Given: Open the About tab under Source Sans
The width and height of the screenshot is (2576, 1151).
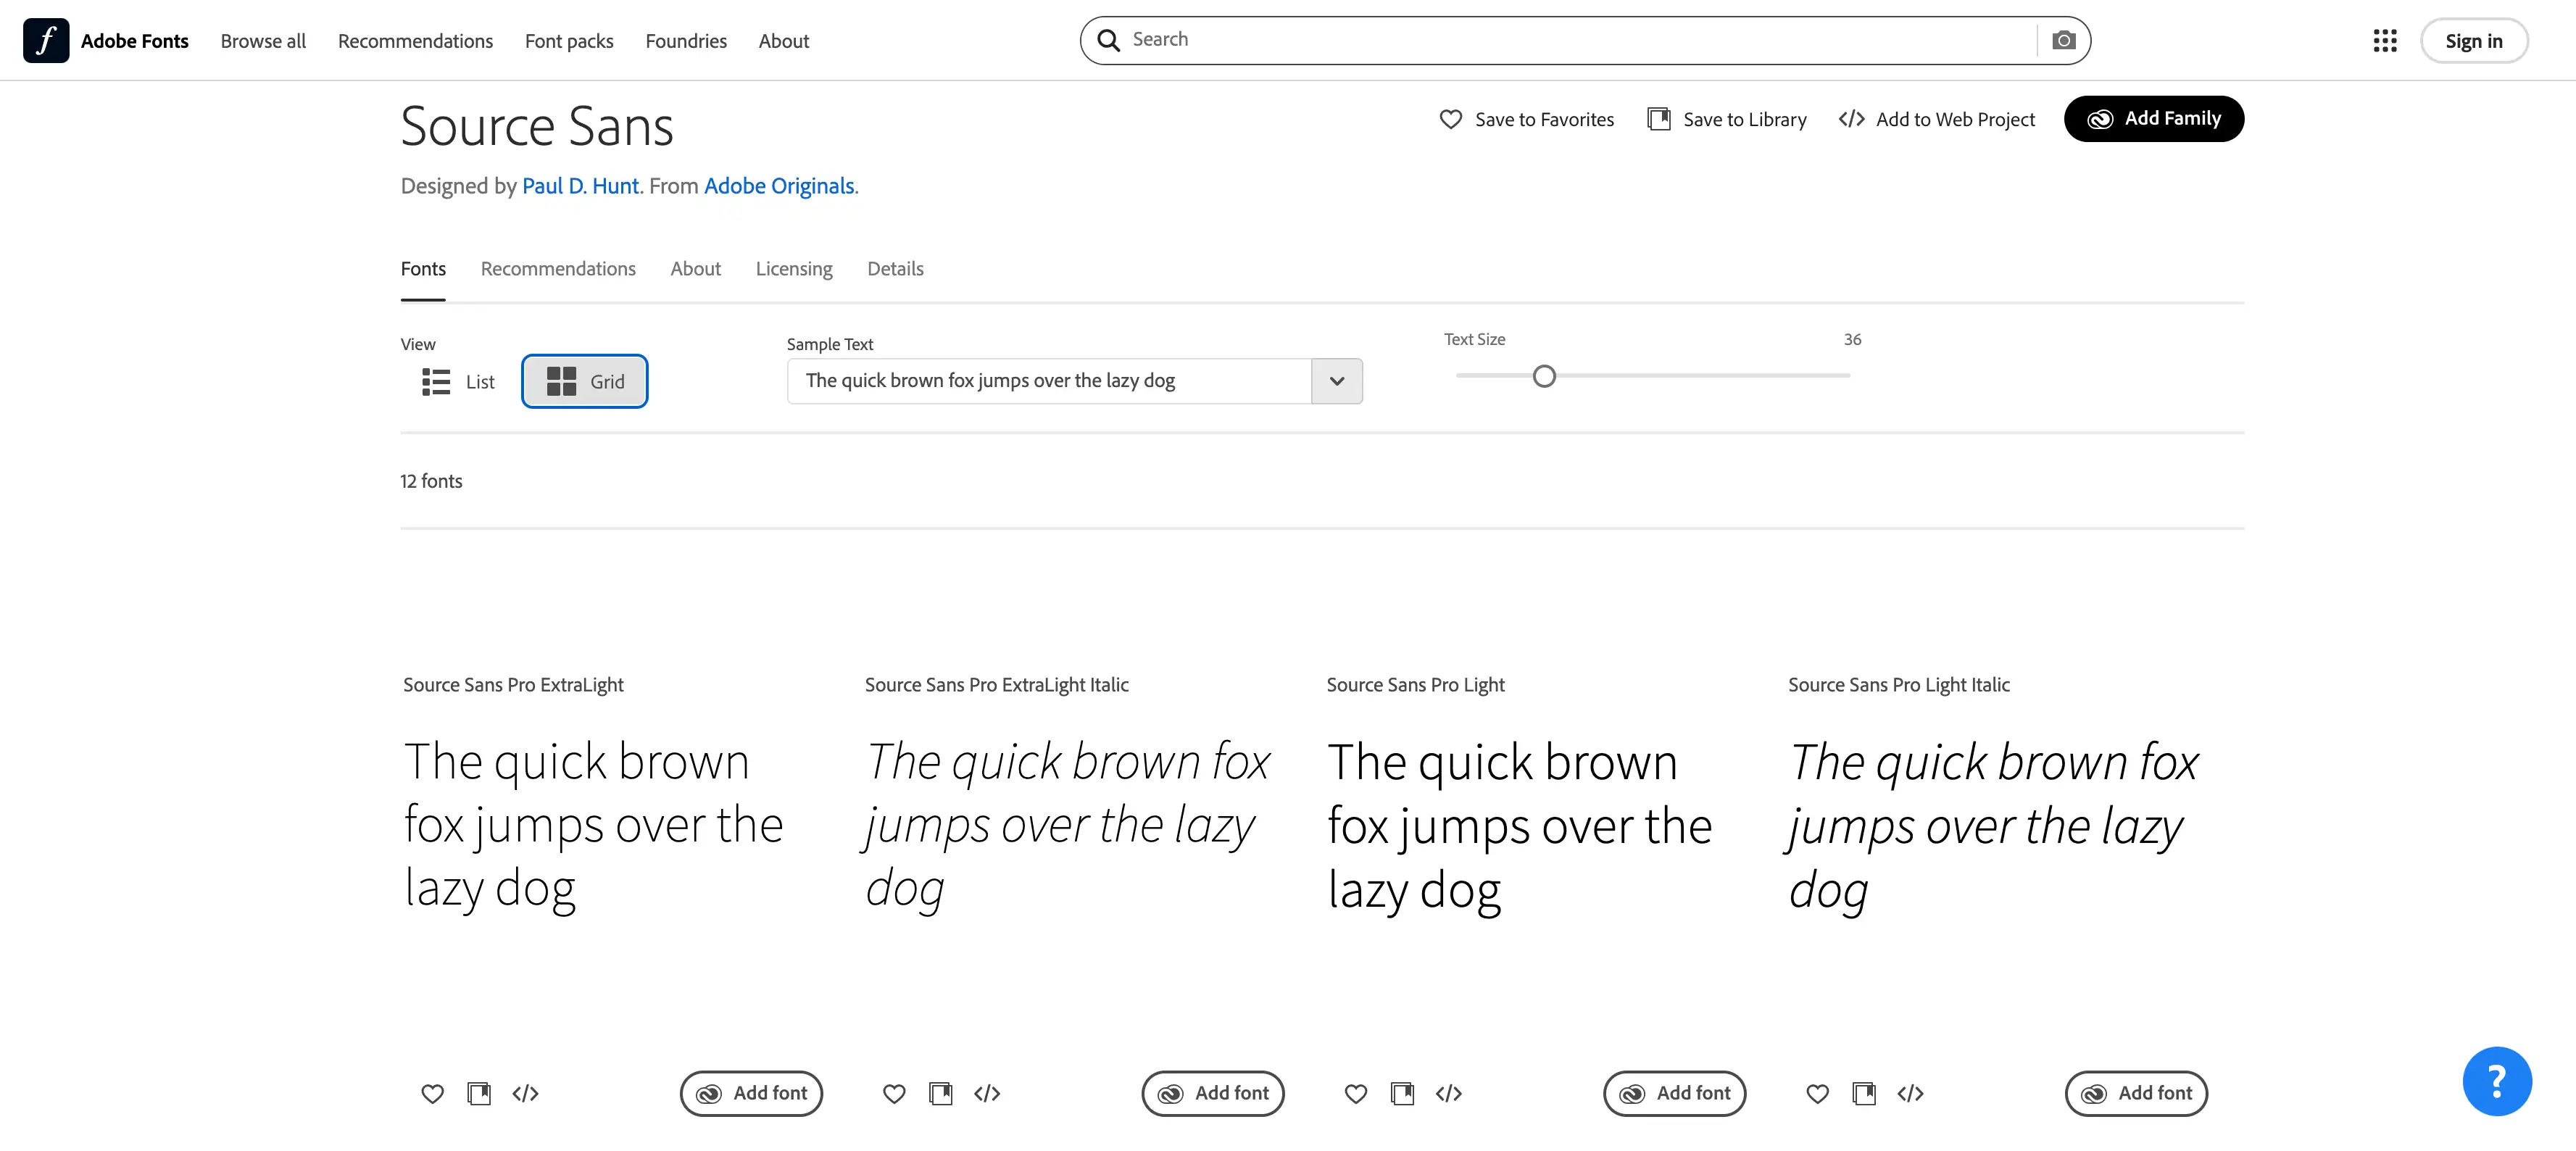Looking at the screenshot, I should (x=695, y=269).
